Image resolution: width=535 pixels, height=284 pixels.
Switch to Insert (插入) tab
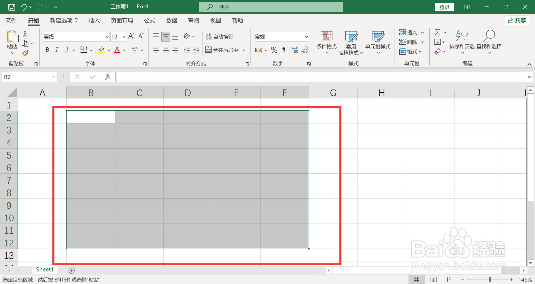(x=94, y=20)
